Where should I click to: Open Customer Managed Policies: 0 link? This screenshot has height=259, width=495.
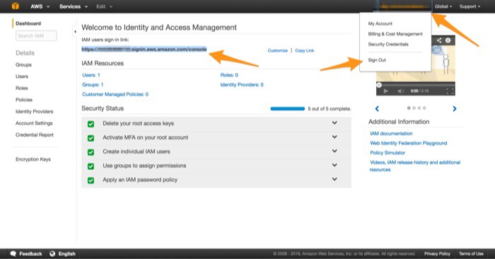coord(115,94)
